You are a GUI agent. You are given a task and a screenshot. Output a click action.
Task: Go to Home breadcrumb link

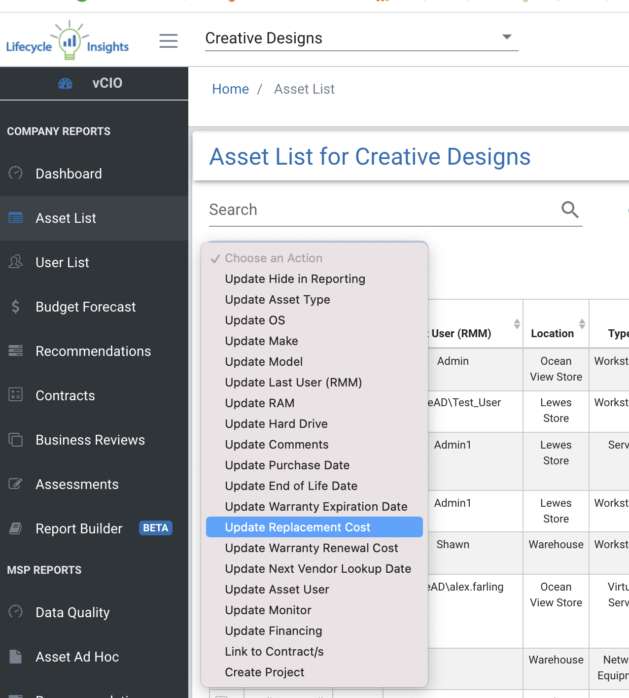click(x=230, y=89)
